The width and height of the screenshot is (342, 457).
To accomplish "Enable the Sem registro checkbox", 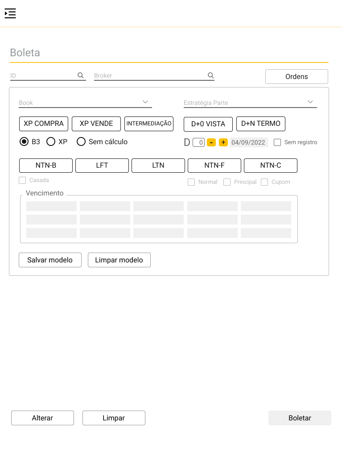I will (x=277, y=142).
